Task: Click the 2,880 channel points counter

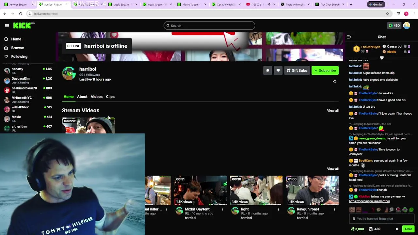Action: tap(357, 229)
